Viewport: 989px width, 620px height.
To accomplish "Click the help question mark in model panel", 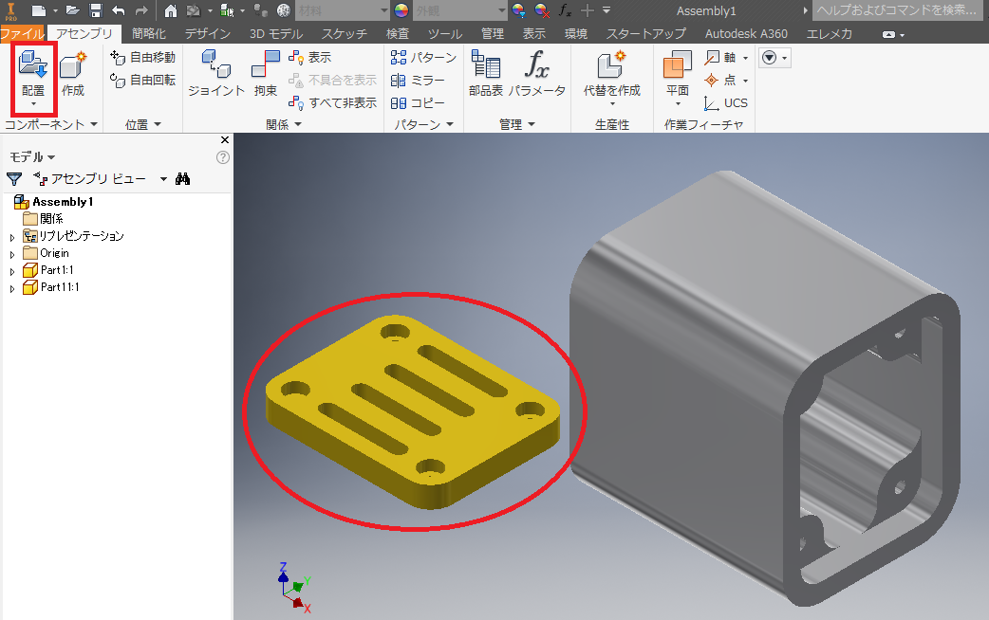I will 223,156.
